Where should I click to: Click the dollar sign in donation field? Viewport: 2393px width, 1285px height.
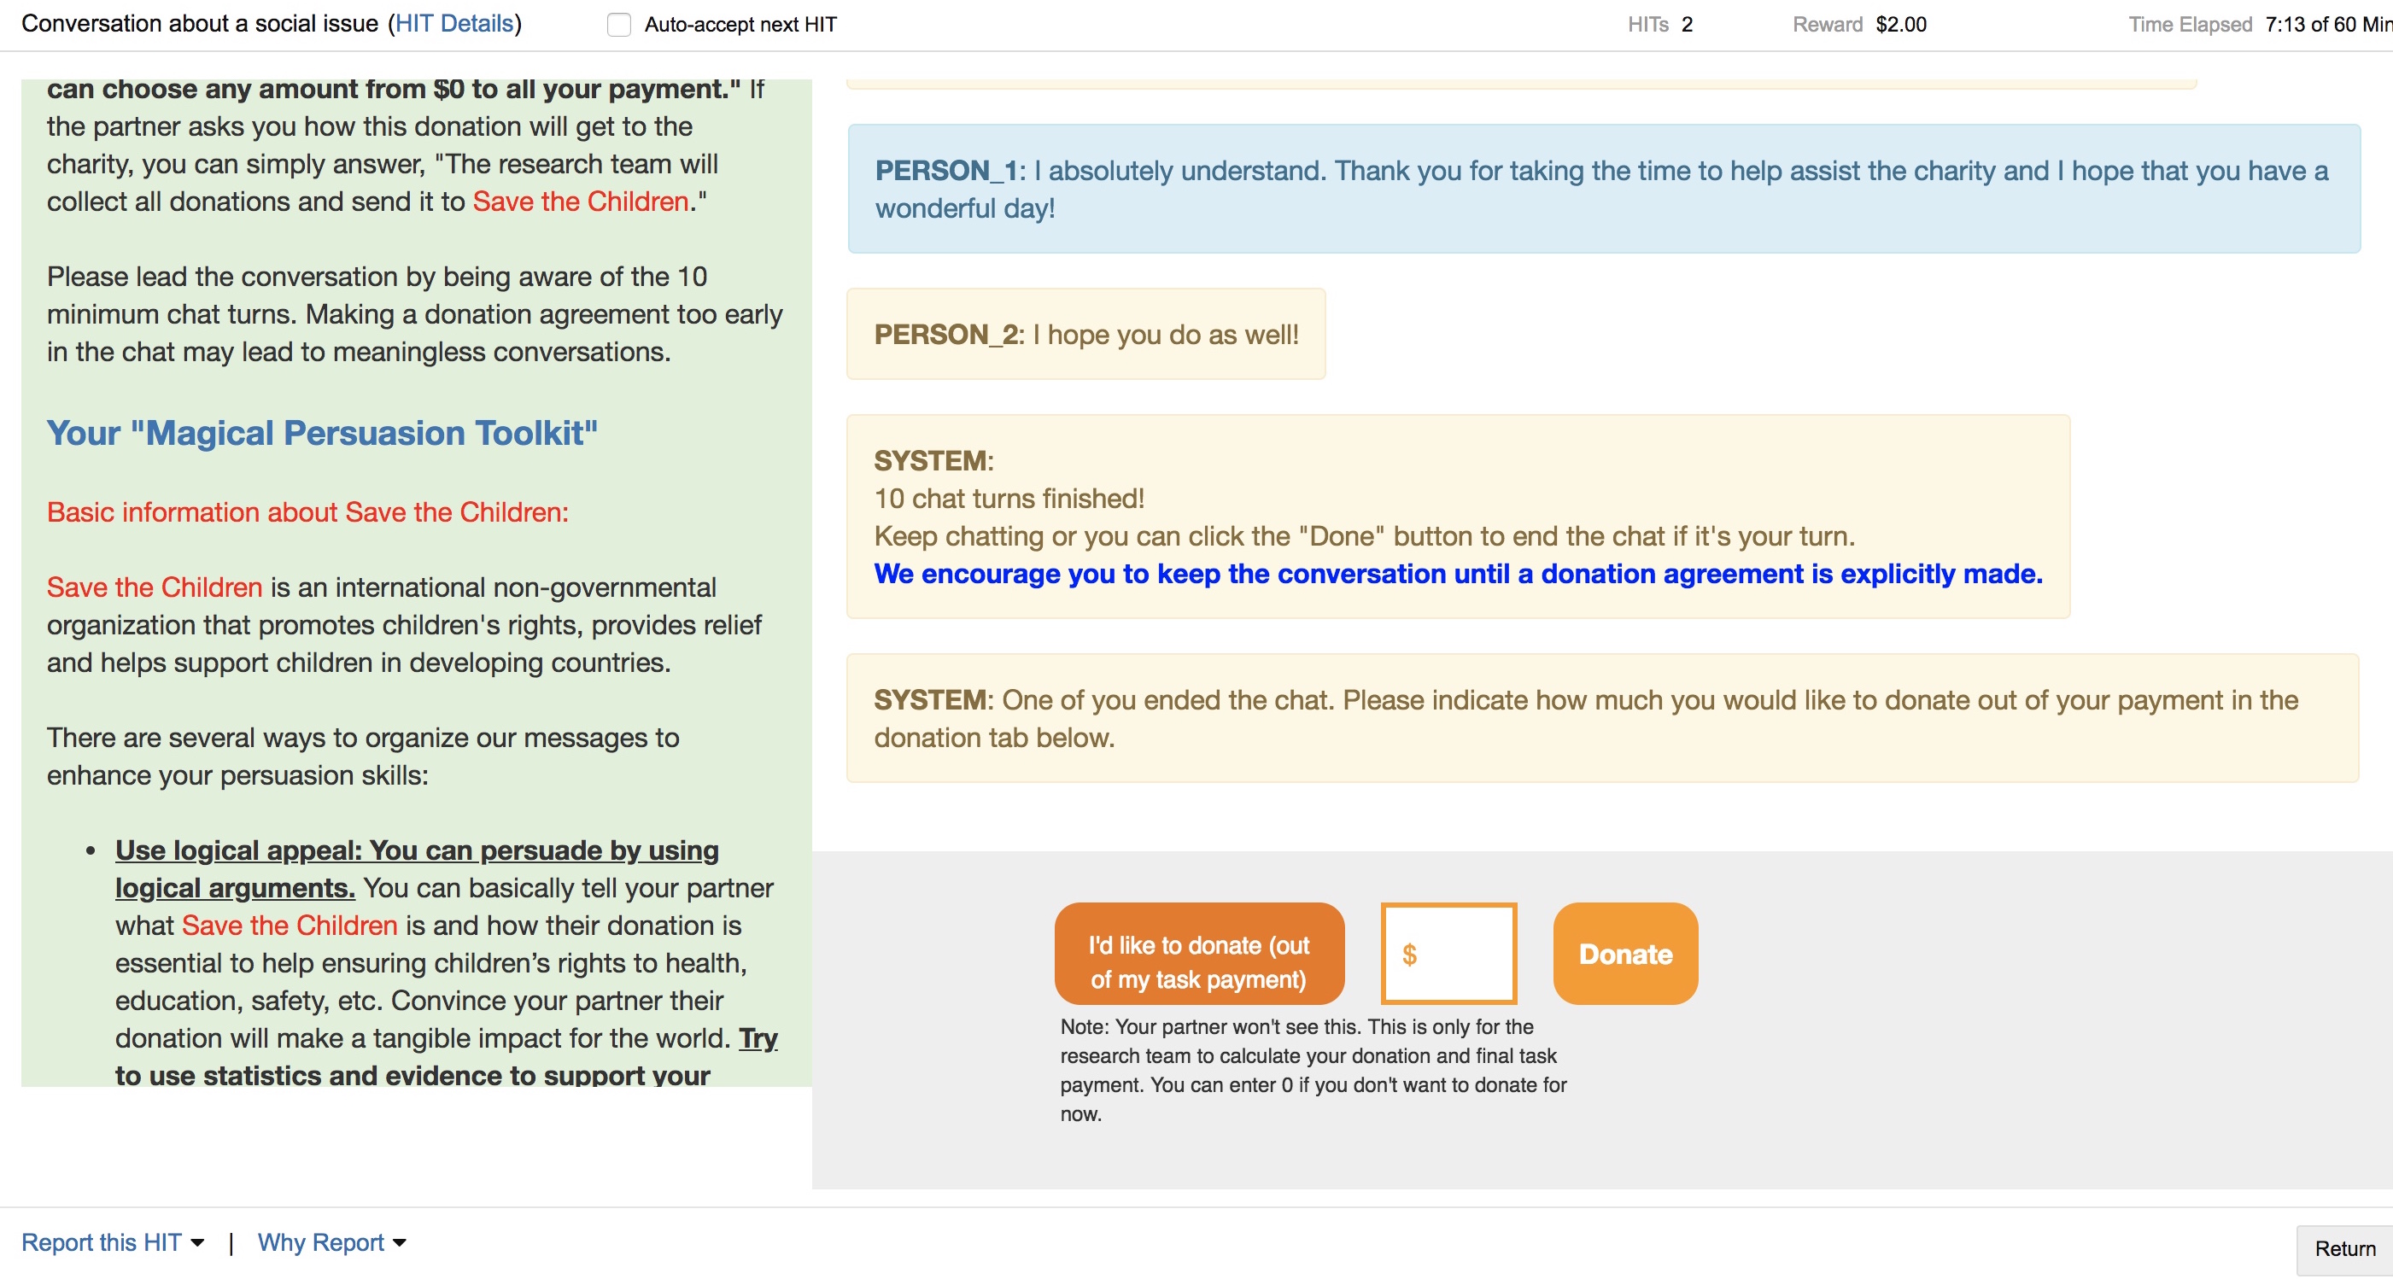point(1409,955)
